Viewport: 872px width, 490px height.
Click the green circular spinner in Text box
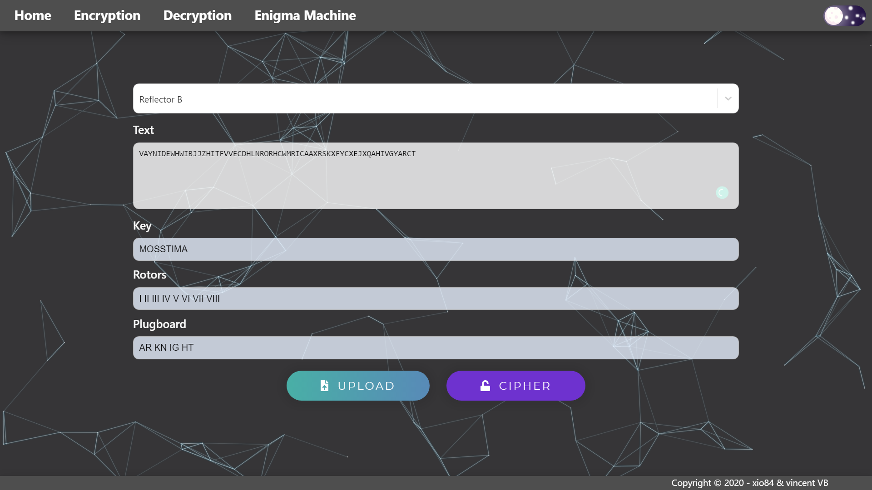722,193
